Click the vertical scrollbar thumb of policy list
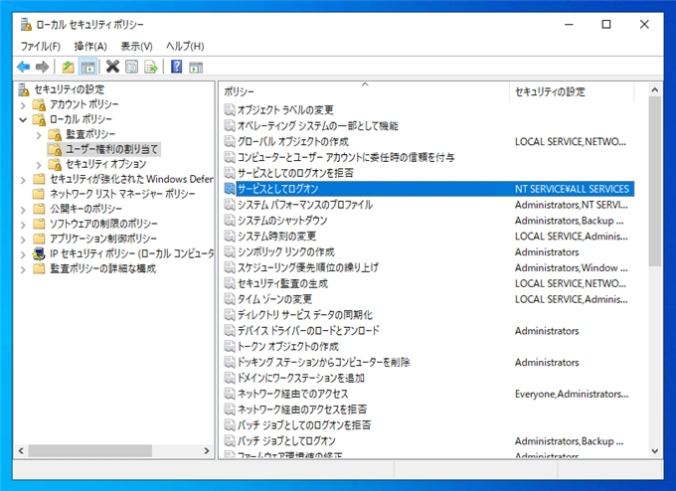 click(655, 181)
